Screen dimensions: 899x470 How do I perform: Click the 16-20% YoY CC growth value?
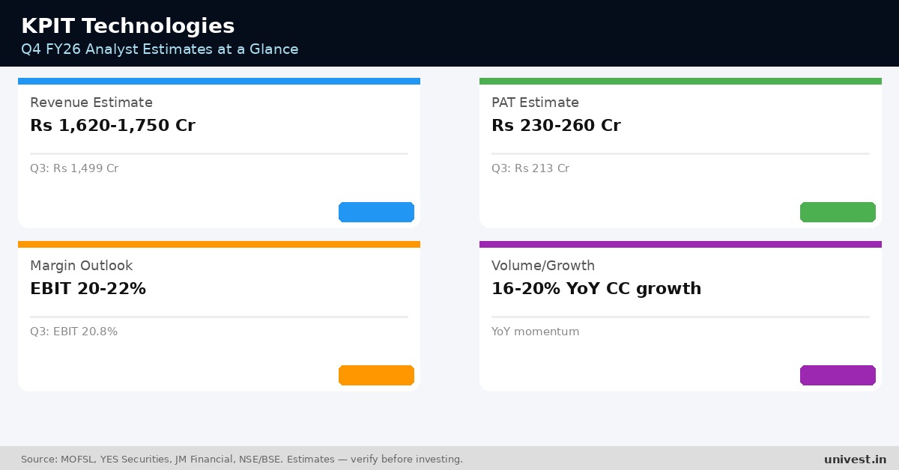(596, 289)
